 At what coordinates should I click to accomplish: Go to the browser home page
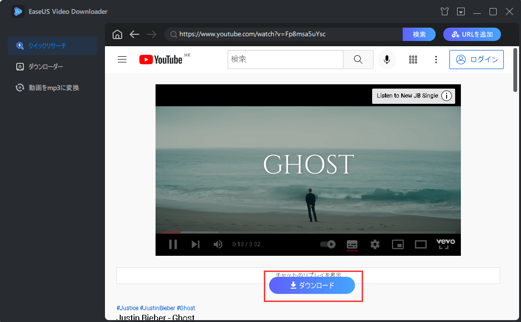pyautogui.click(x=117, y=34)
